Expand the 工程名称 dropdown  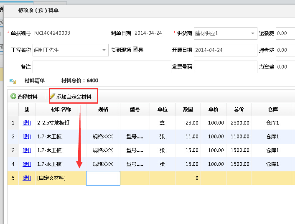click(104, 50)
